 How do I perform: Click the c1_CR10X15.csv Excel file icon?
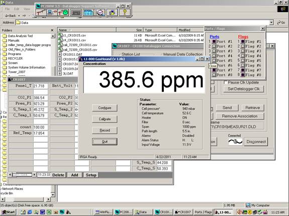tap(60, 35)
